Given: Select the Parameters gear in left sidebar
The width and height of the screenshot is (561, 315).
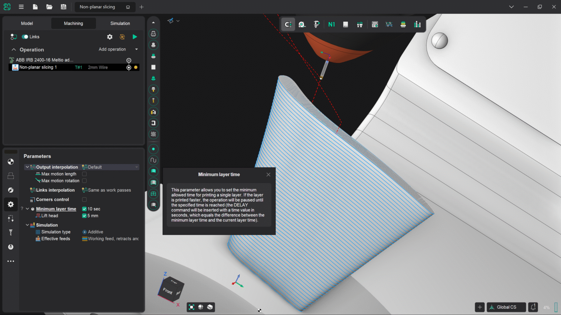Looking at the screenshot, I should pos(11,204).
